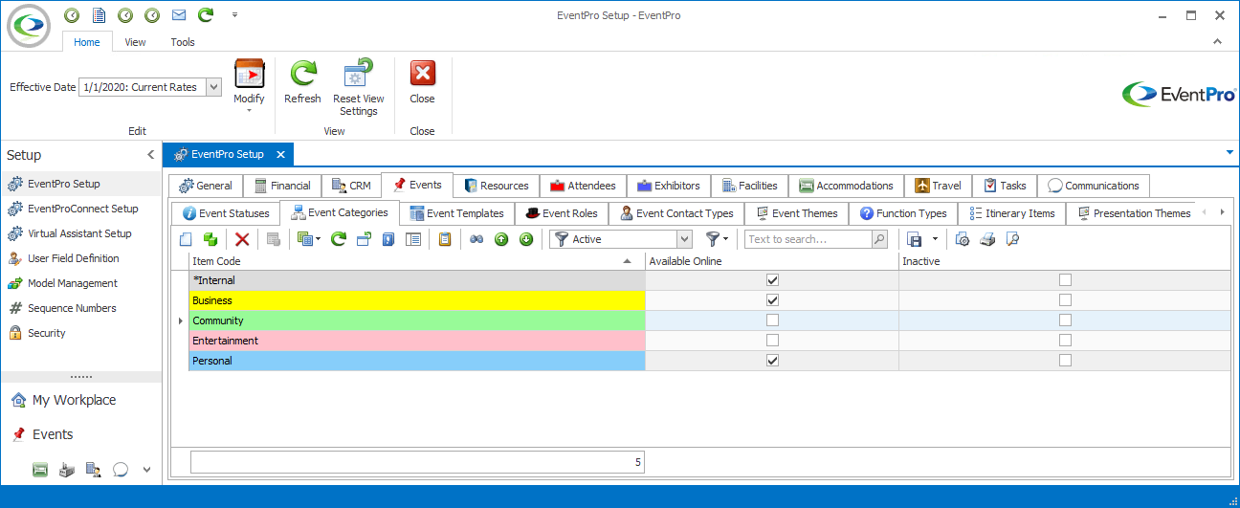This screenshot has width=1240, height=508.
Task: Click the red Close button in ribbon
Action: point(422,82)
